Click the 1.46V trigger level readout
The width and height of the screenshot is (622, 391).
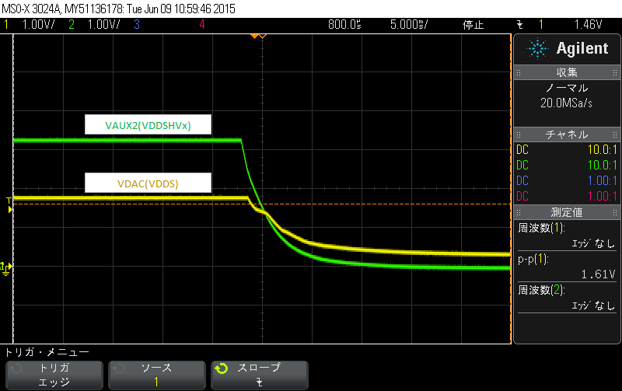click(x=588, y=25)
